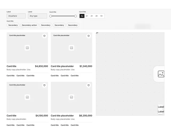Click the first Secondary chip in filter row

tap(13, 25)
